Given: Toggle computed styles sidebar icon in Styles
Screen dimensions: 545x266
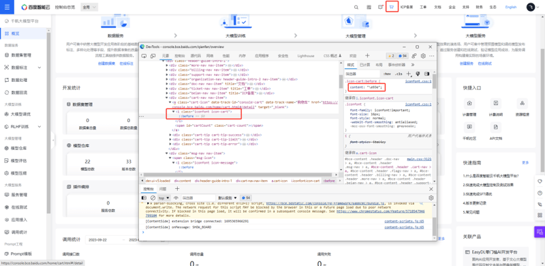Looking at the screenshot, I should point(427,74).
